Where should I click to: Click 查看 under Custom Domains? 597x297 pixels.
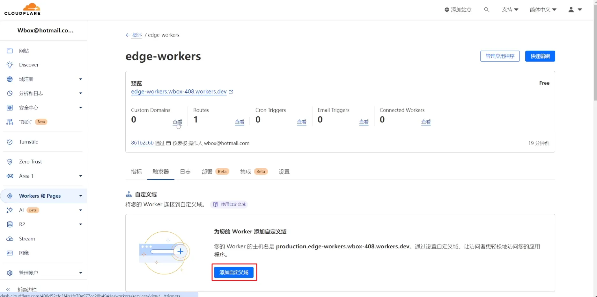coord(177,122)
